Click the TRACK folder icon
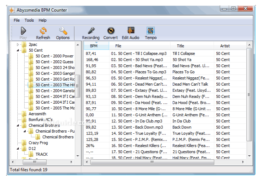This screenshot has height=181, width=262. click(x=31, y=154)
